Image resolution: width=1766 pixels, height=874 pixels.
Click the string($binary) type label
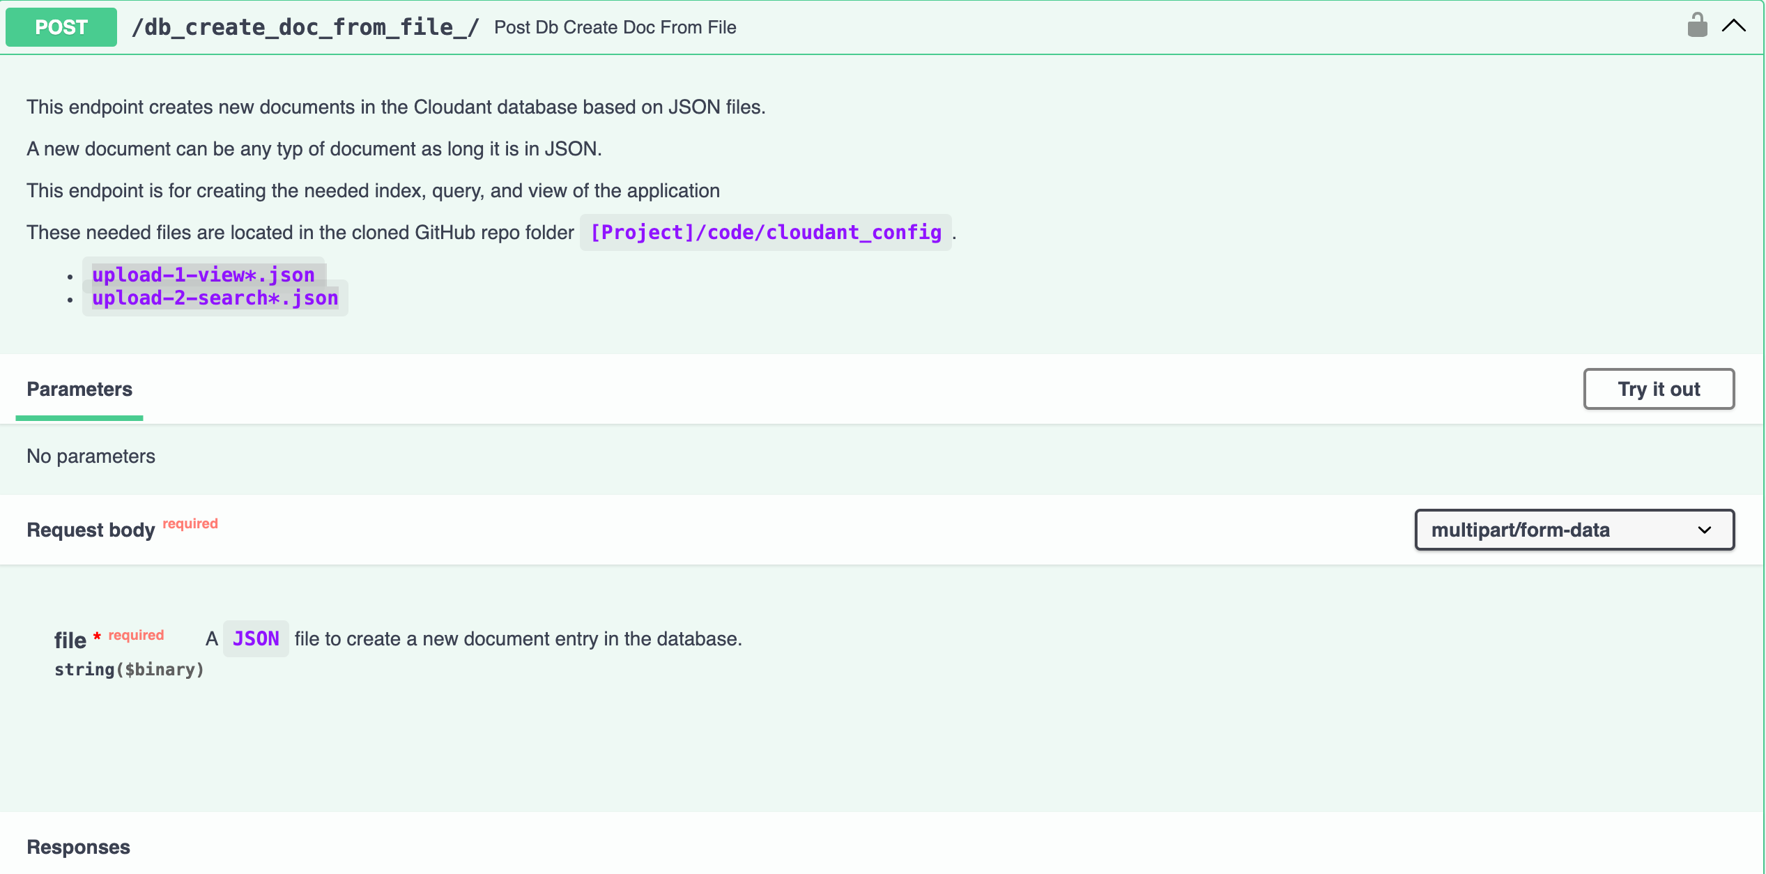point(129,669)
